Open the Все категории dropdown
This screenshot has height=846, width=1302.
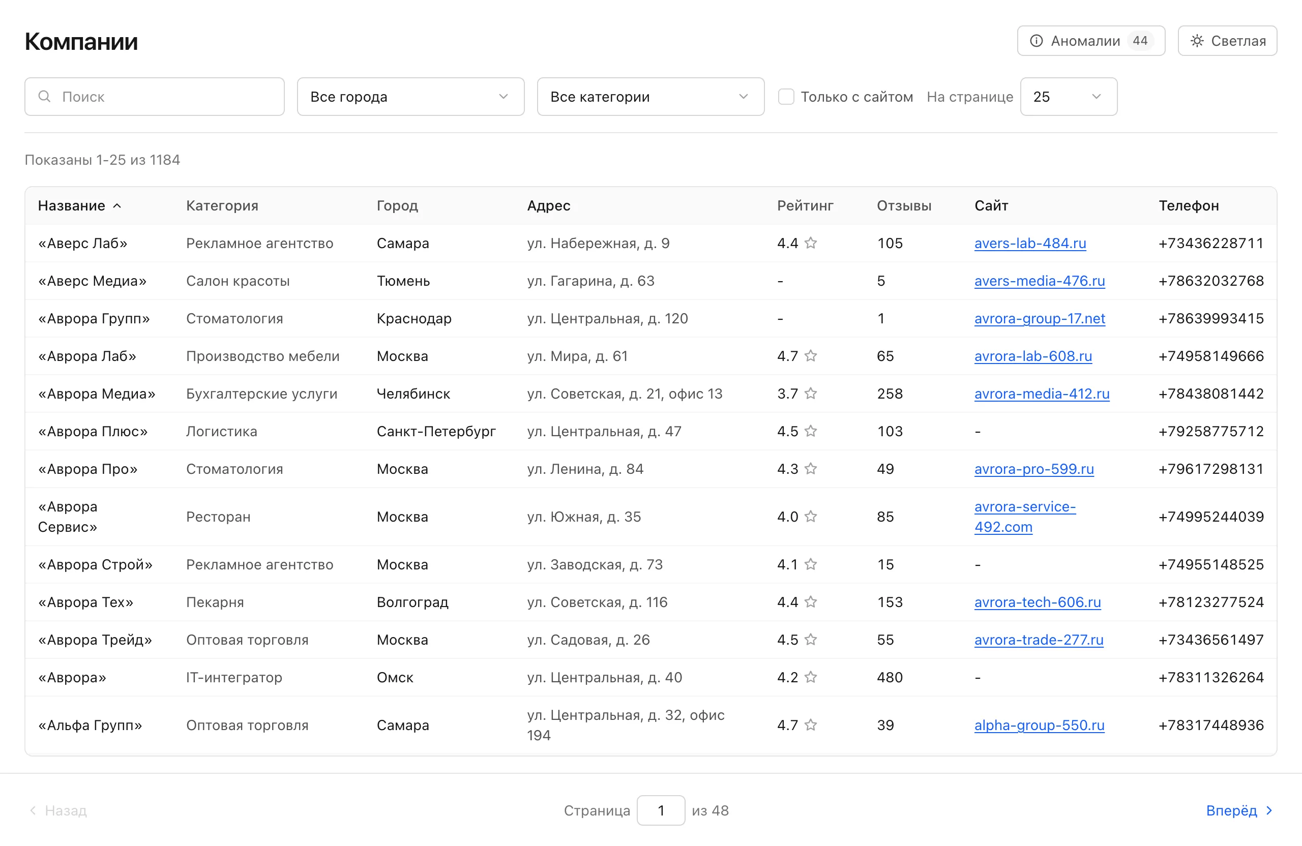[x=650, y=97]
